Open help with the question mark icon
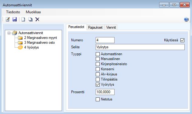Viewport: 192px width, 114px height. (186, 19)
